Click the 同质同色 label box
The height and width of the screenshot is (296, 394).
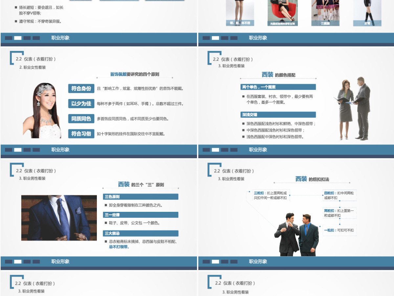(x=81, y=119)
